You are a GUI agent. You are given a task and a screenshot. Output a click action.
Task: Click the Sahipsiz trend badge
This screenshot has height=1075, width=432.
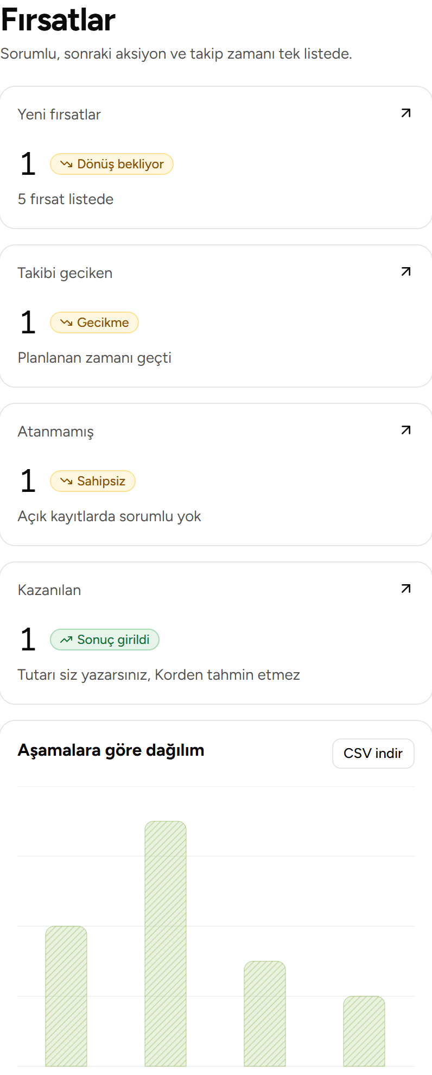click(x=92, y=481)
